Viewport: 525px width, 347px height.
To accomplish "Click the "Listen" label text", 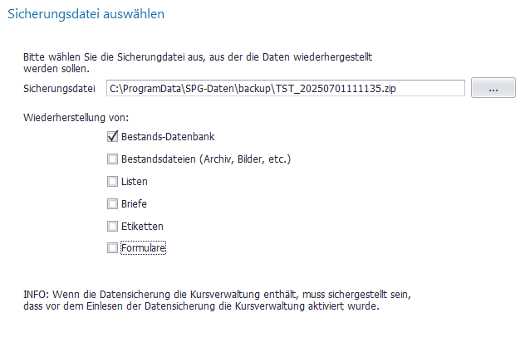I will [x=135, y=181].
